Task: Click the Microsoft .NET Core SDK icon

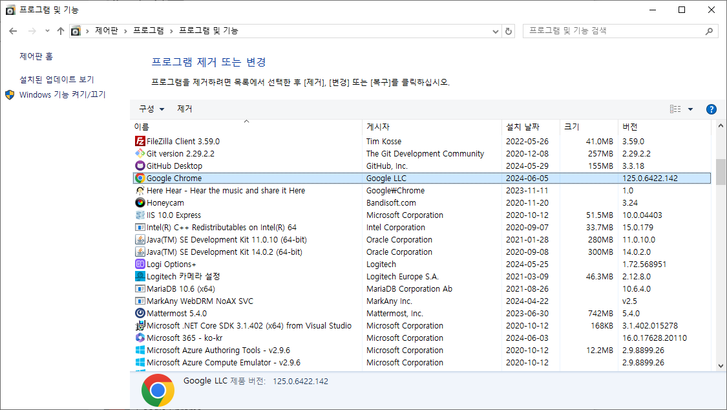Action: point(140,325)
